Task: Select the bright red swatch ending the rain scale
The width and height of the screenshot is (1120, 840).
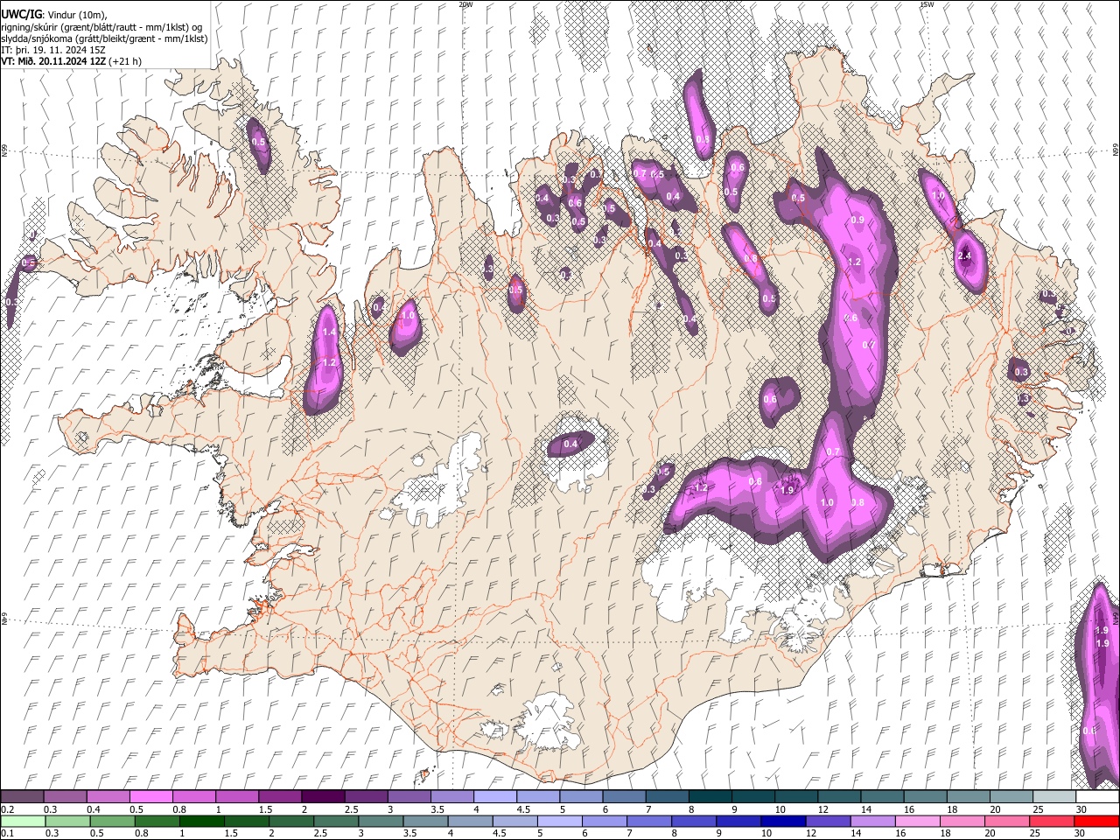Action: point(1095,822)
